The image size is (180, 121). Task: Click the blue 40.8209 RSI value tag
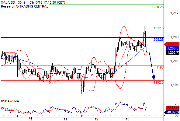point(172,113)
